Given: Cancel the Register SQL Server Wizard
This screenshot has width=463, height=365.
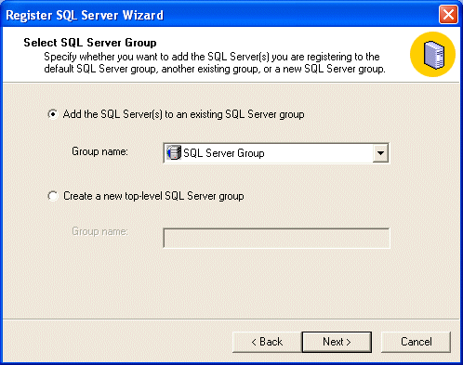Looking at the screenshot, I should (x=416, y=342).
